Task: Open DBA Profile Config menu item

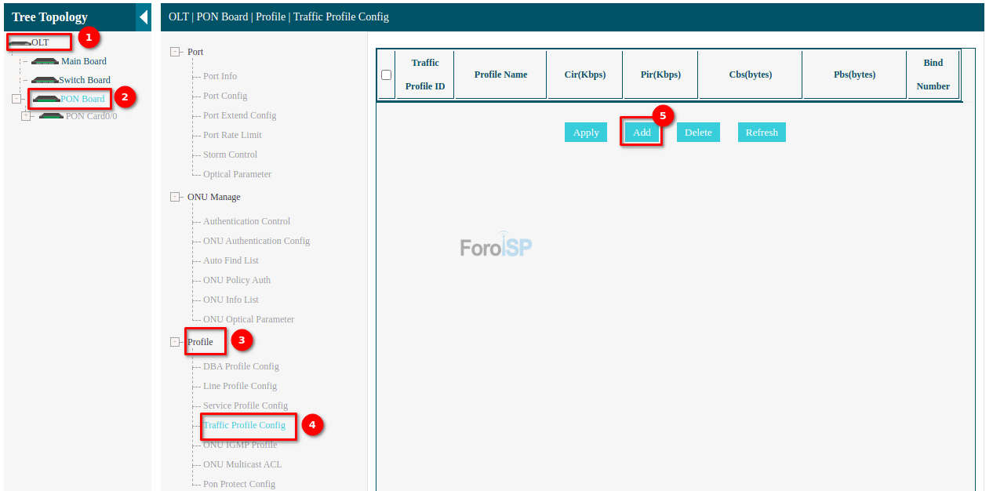Action: 241,366
